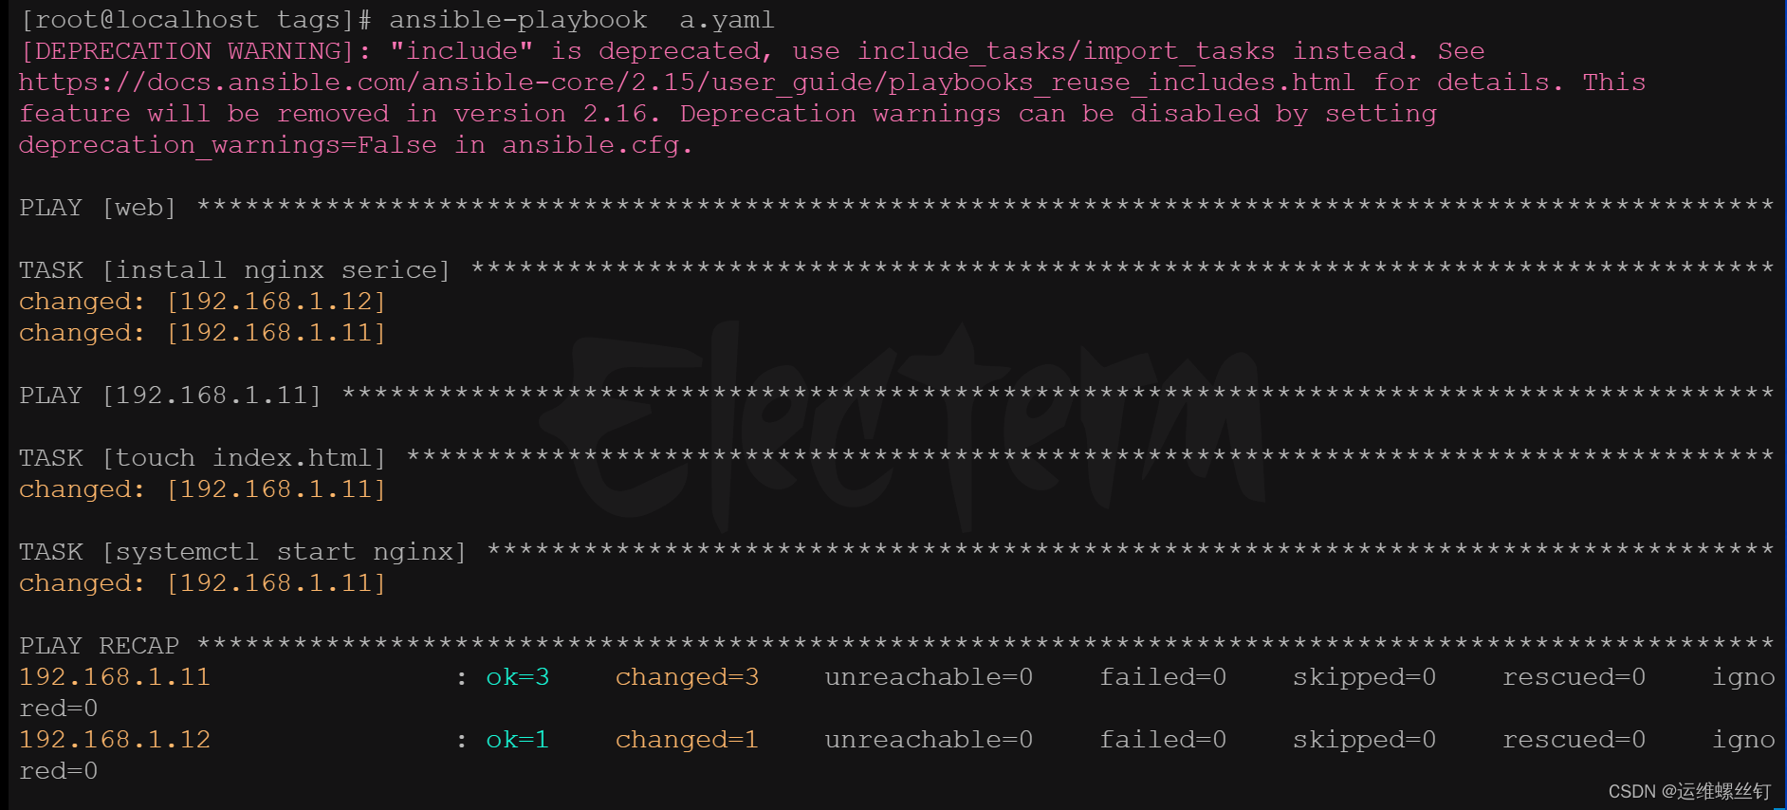Click the PLAY [192.168.1.11] header line
Screen dimensions: 1787x810
pos(171,396)
